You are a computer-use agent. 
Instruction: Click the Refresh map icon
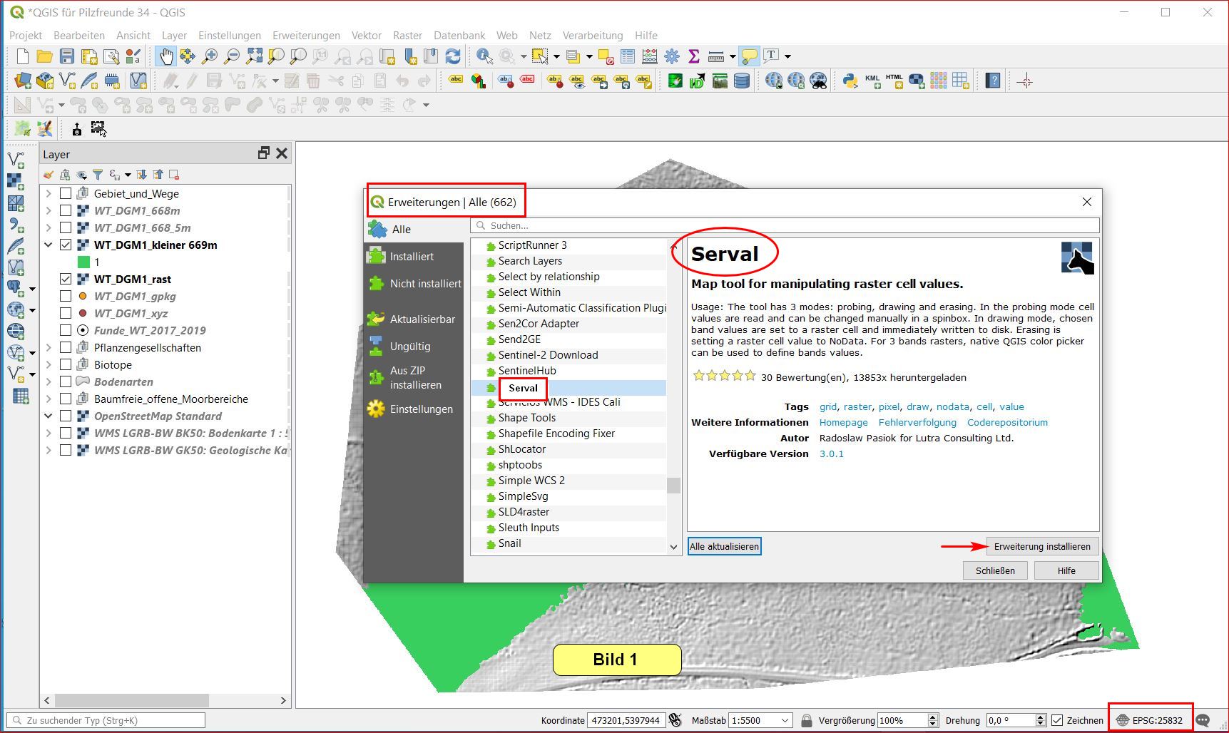pyautogui.click(x=453, y=56)
